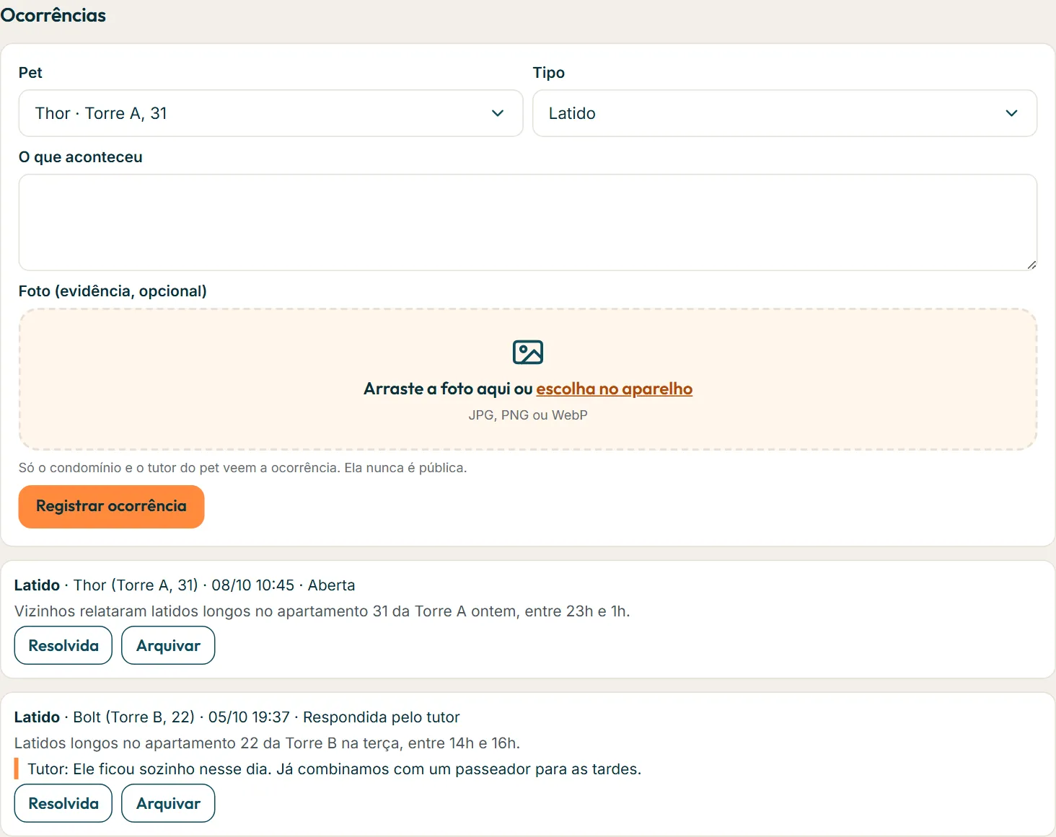Click the 'JPG, PNG ou WebP' format hint

point(528,415)
